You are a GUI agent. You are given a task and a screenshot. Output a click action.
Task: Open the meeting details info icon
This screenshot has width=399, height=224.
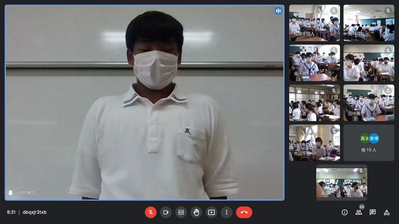click(345, 212)
